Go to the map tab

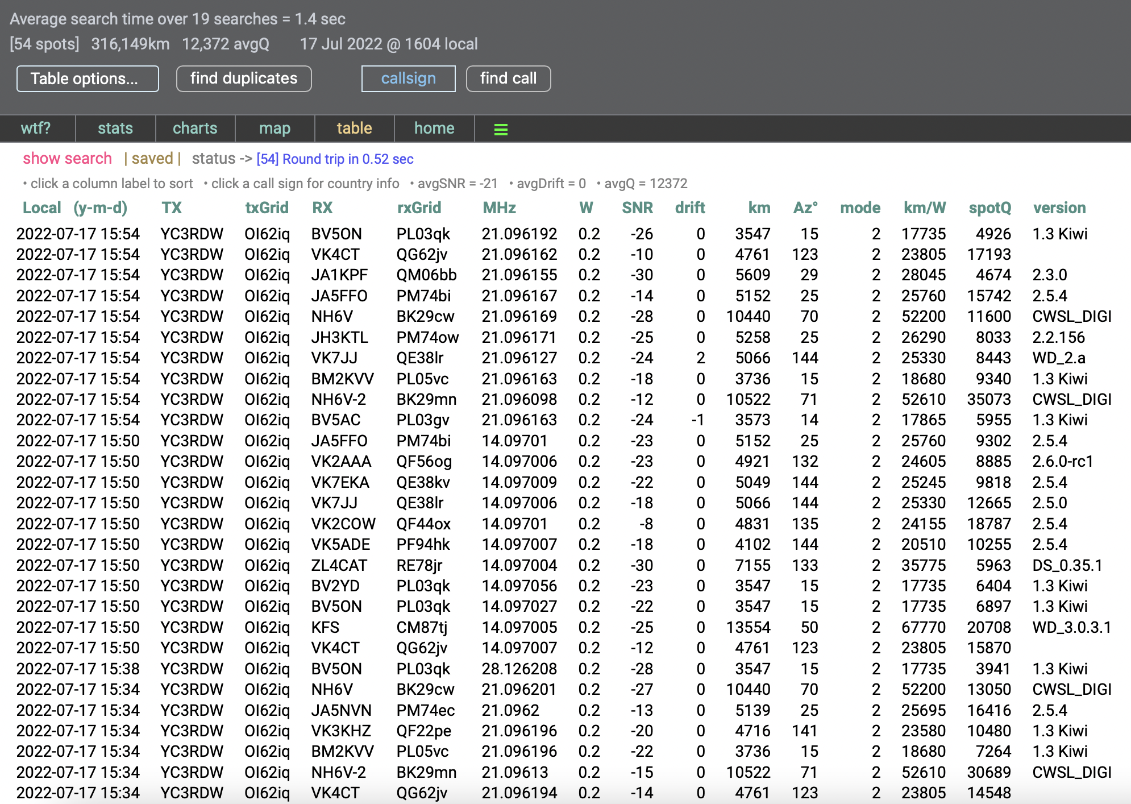(x=275, y=129)
